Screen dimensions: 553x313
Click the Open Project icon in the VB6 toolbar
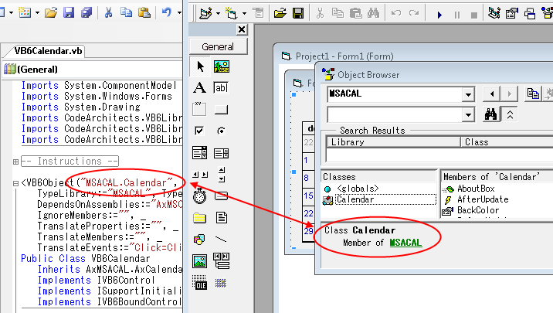point(280,14)
